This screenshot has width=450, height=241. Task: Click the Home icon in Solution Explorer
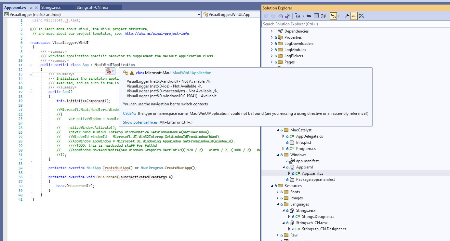(281, 16)
